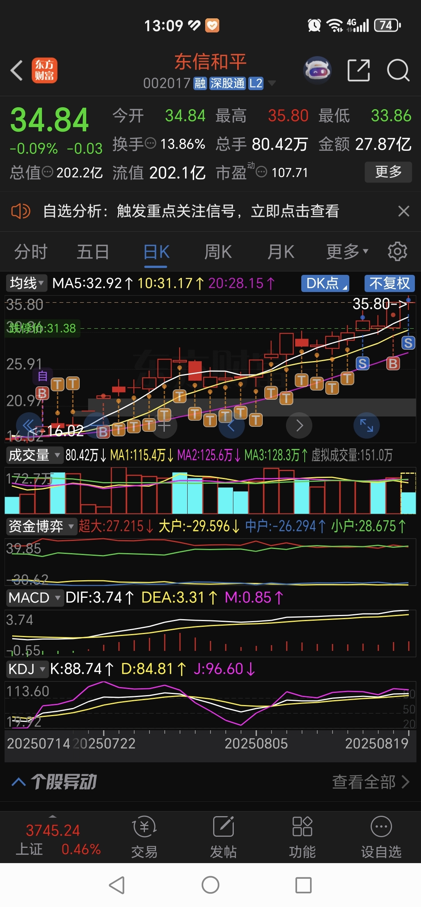Open the MACD indicator dropdown
Viewport: 421px width, 907px height.
click(34, 597)
